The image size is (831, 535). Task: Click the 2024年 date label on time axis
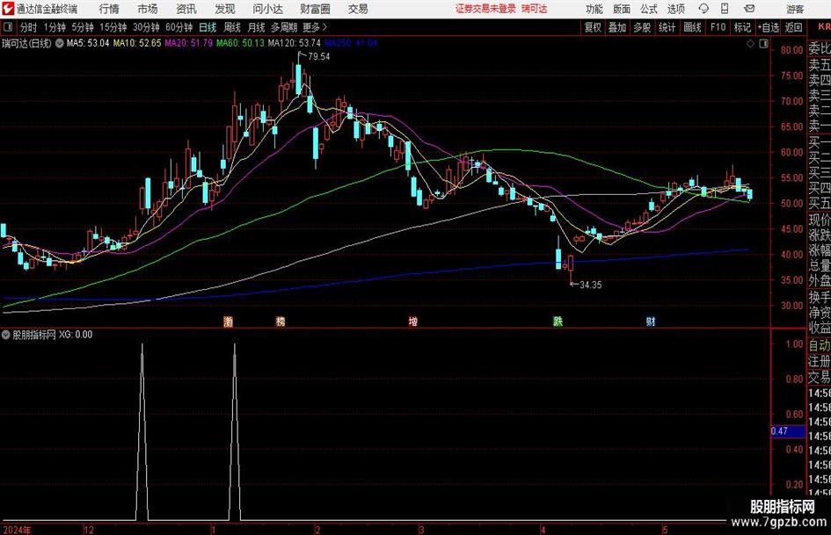(17, 530)
